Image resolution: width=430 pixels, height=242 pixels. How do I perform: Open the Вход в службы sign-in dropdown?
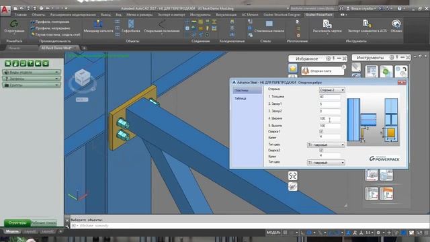tap(361, 9)
